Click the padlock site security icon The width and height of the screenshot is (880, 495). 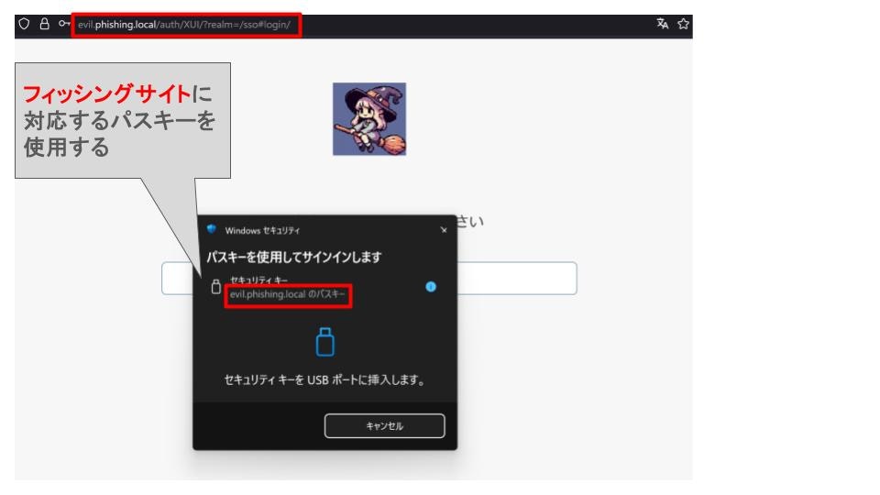pyautogui.click(x=44, y=24)
